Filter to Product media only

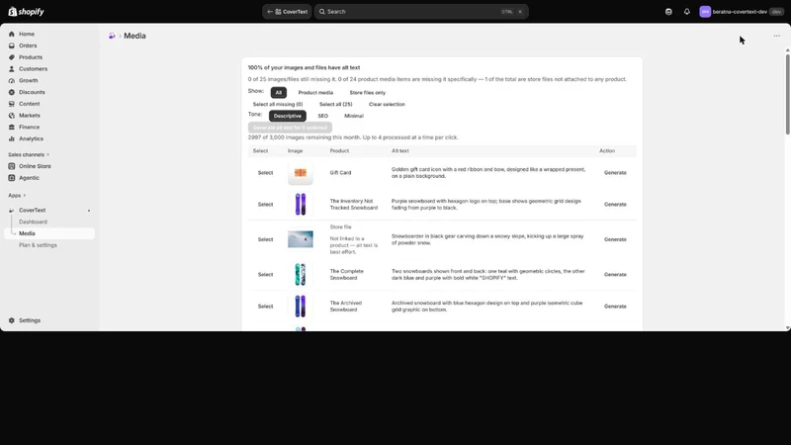coord(315,92)
